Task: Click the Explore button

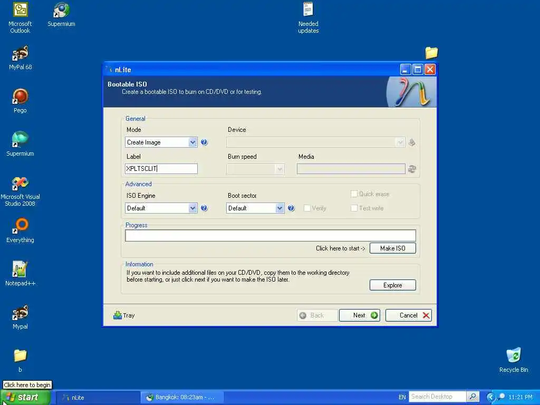Action: (392, 285)
